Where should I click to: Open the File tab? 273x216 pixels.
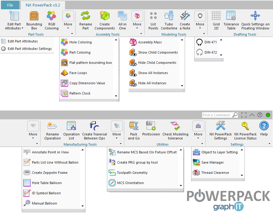pos(10,5)
